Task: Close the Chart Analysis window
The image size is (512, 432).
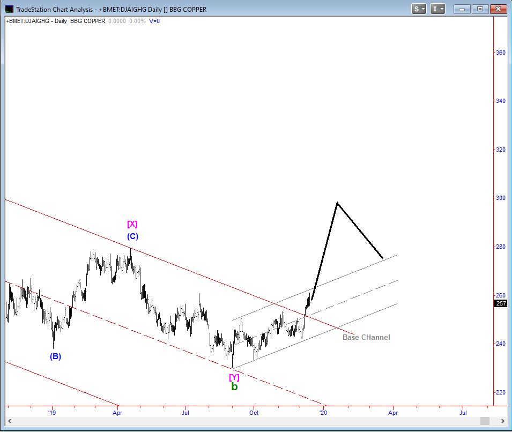Action: [498, 9]
